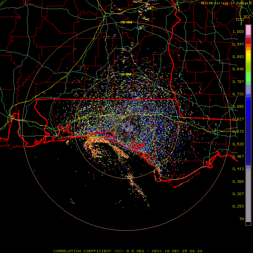Click the 0.5 DEG elevation text in the caption
The width and height of the screenshot is (253, 253).
[135, 251]
